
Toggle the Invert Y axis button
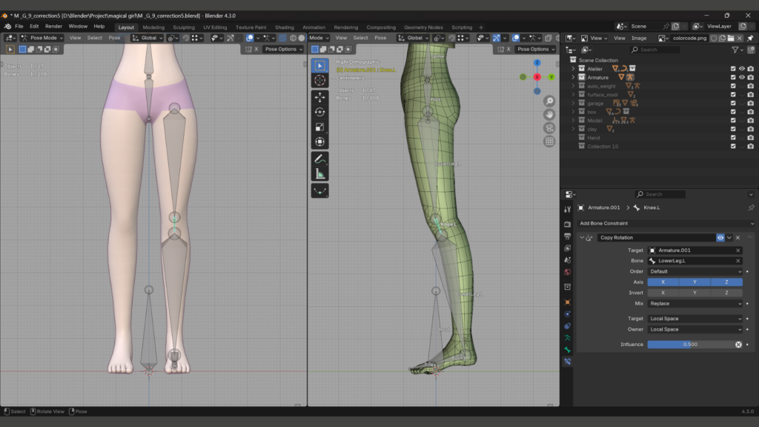tap(695, 293)
